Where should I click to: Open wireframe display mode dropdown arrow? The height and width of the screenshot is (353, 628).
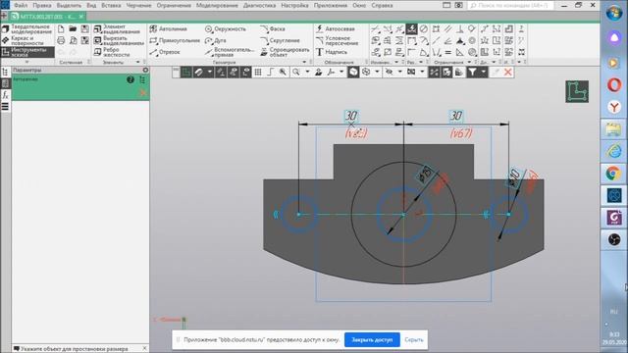(x=377, y=72)
